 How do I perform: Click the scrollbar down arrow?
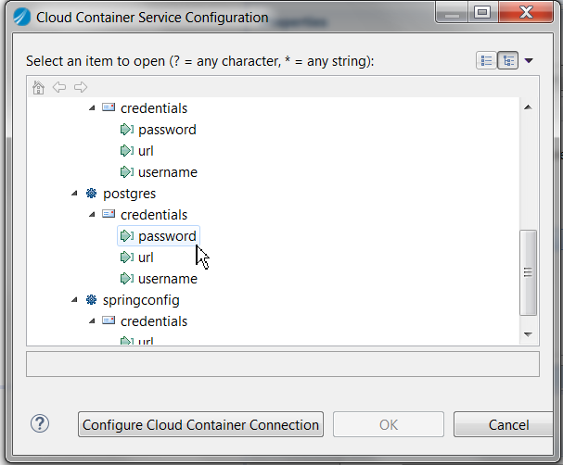coord(528,334)
